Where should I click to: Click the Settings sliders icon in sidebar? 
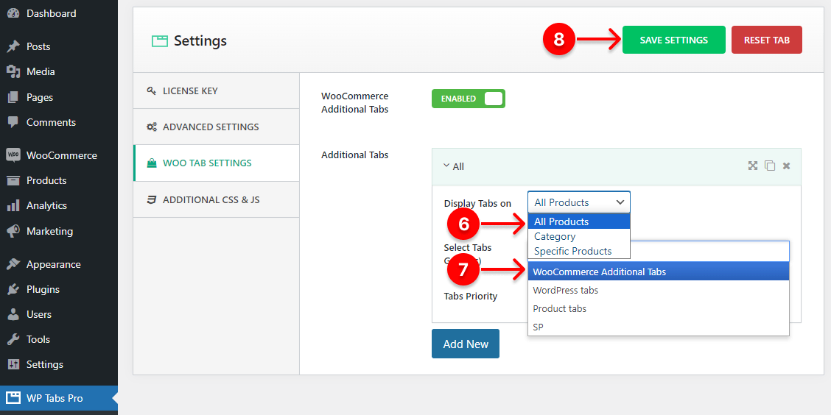pyautogui.click(x=13, y=365)
